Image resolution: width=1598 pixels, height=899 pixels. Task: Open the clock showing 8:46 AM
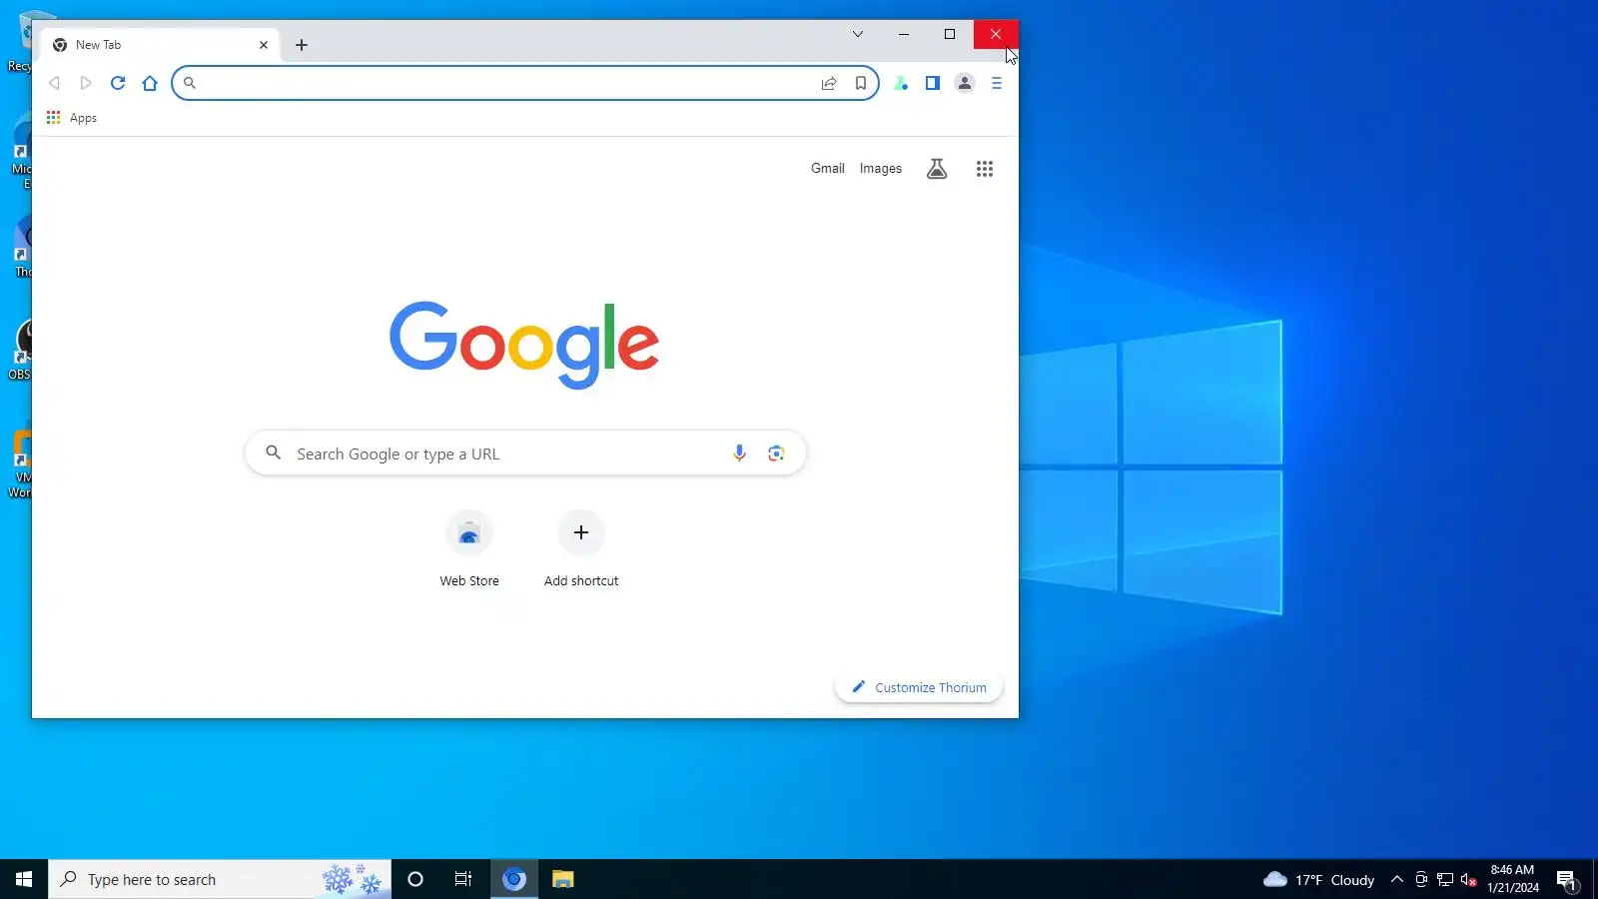click(x=1512, y=879)
